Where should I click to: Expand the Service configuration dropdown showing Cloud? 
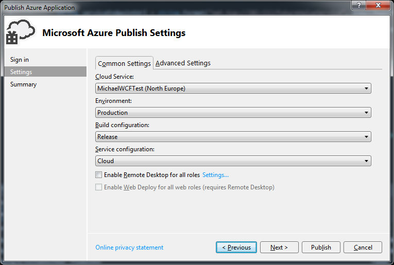[233, 161]
